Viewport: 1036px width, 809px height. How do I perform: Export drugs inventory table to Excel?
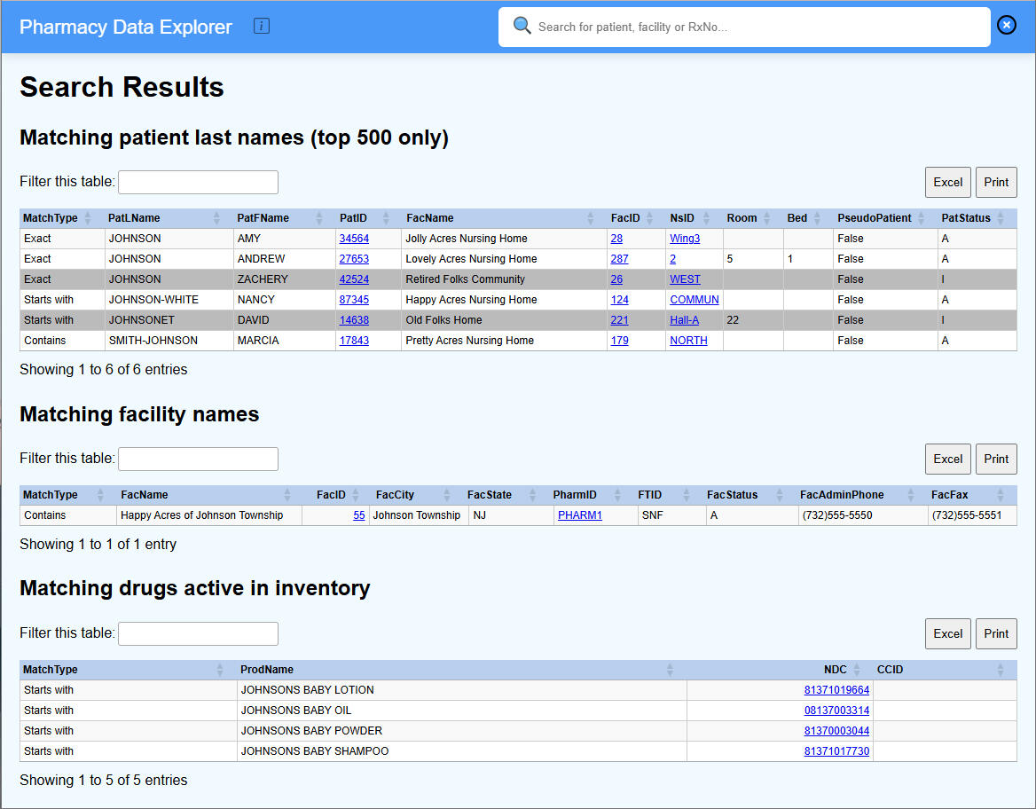coord(947,633)
